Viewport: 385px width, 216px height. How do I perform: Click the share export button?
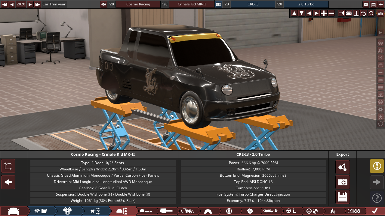pyautogui.click(x=343, y=167)
